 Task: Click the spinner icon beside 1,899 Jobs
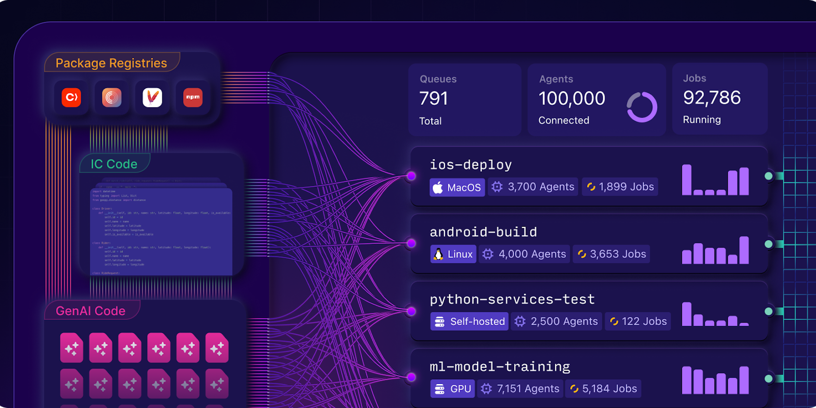591,187
